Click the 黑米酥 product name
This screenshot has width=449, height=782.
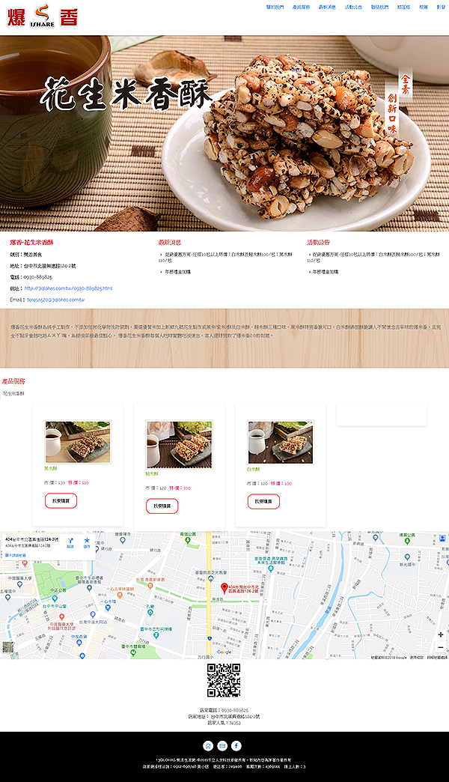coord(51,469)
